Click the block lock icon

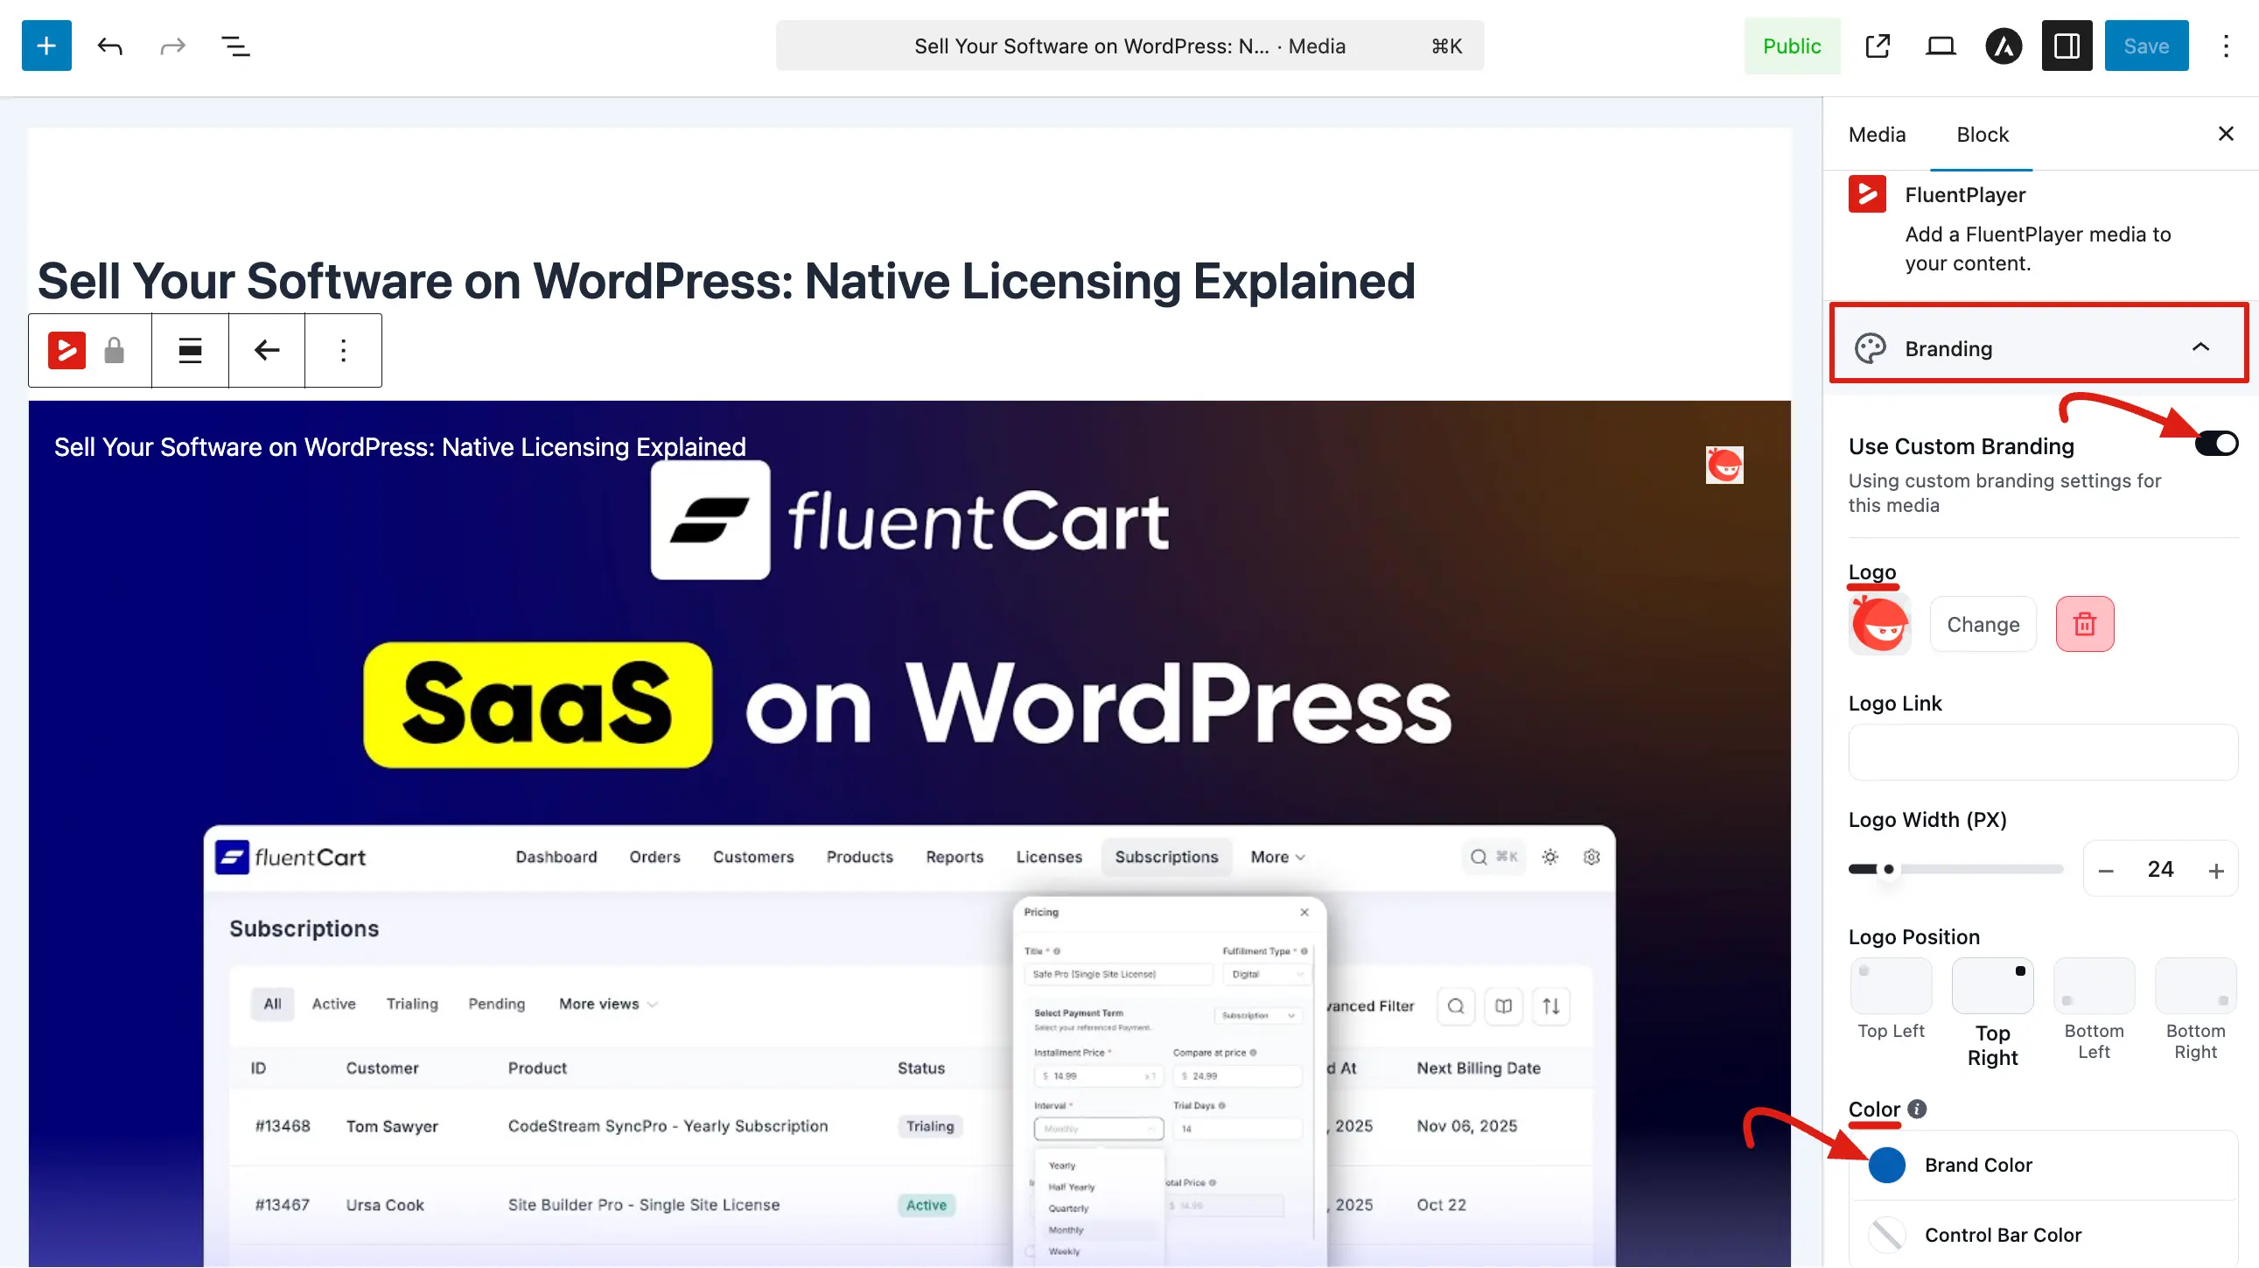pos(114,350)
